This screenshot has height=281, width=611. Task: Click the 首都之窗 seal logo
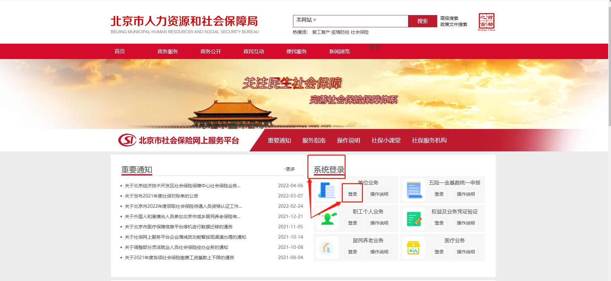(486, 22)
